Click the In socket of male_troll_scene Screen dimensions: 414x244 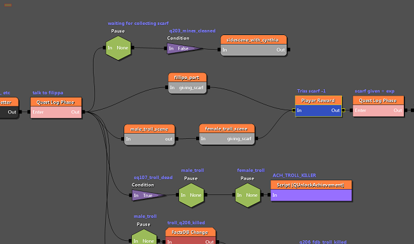point(122,139)
